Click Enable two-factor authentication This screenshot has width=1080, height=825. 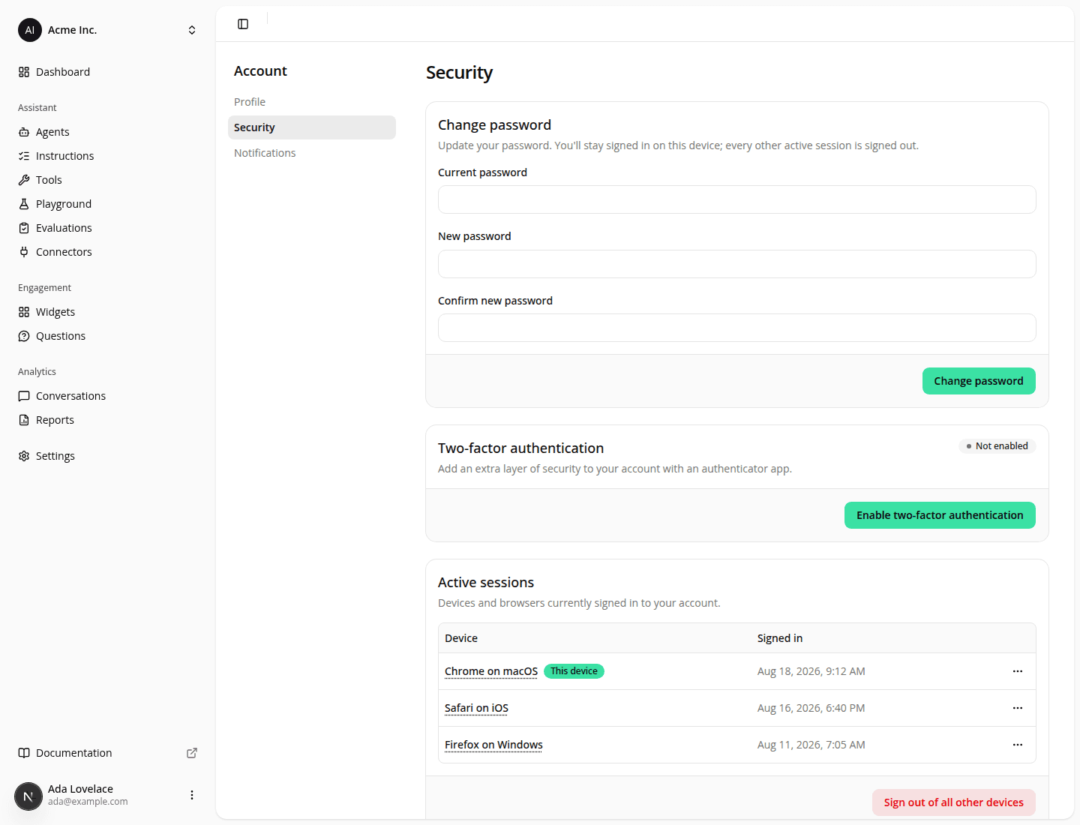pyautogui.click(x=940, y=515)
